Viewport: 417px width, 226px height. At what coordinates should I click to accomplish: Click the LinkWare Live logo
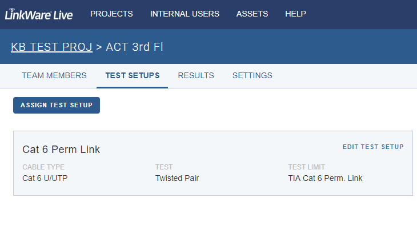pos(39,14)
